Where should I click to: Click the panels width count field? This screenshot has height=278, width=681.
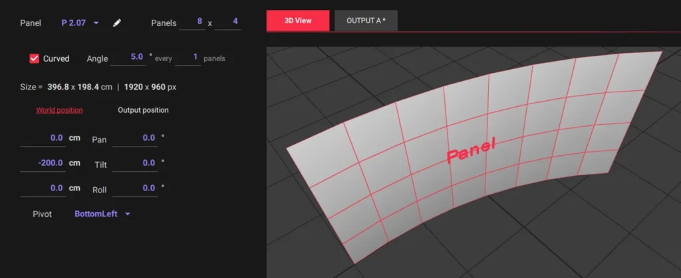pyautogui.click(x=192, y=23)
